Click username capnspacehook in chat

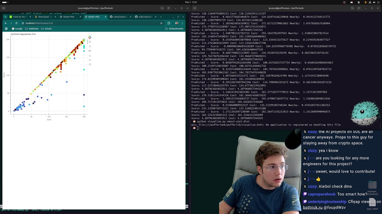pyautogui.click(x=321, y=194)
